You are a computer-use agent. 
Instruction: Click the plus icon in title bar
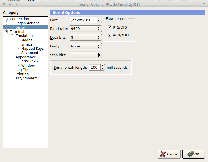pos(10,4)
